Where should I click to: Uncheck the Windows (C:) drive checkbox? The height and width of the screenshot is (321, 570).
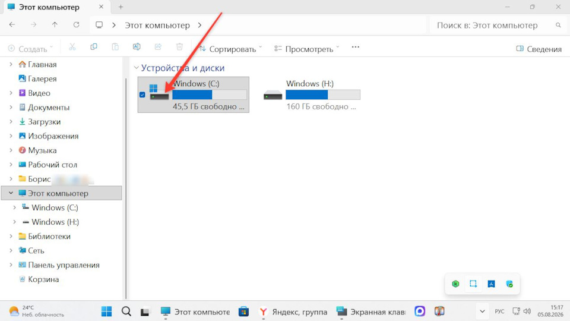click(x=142, y=95)
